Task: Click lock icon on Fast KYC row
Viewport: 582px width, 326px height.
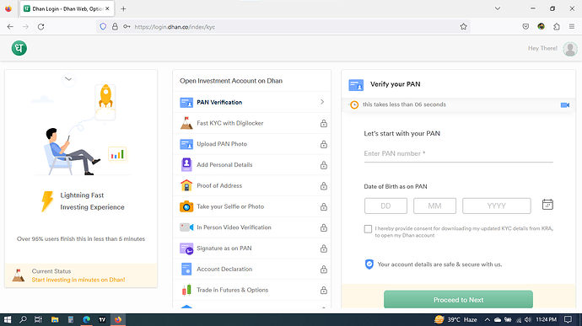Action: coord(324,124)
